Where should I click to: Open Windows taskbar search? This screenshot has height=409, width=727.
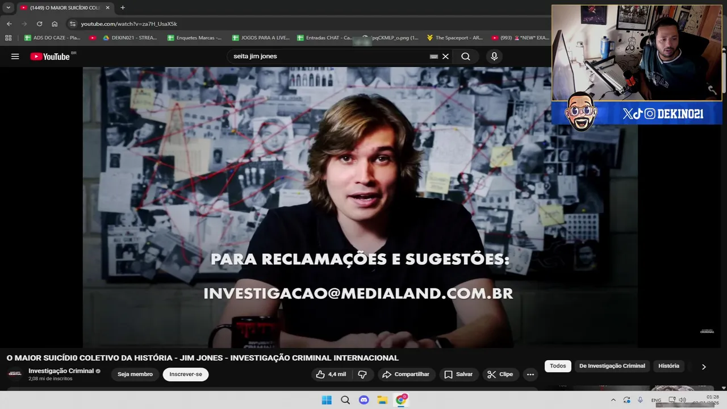pyautogui.click(x=345, y=400)
